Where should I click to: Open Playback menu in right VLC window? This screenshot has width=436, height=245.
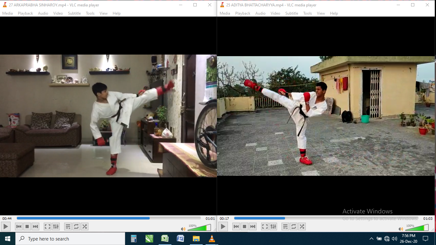tap(243, 13)
